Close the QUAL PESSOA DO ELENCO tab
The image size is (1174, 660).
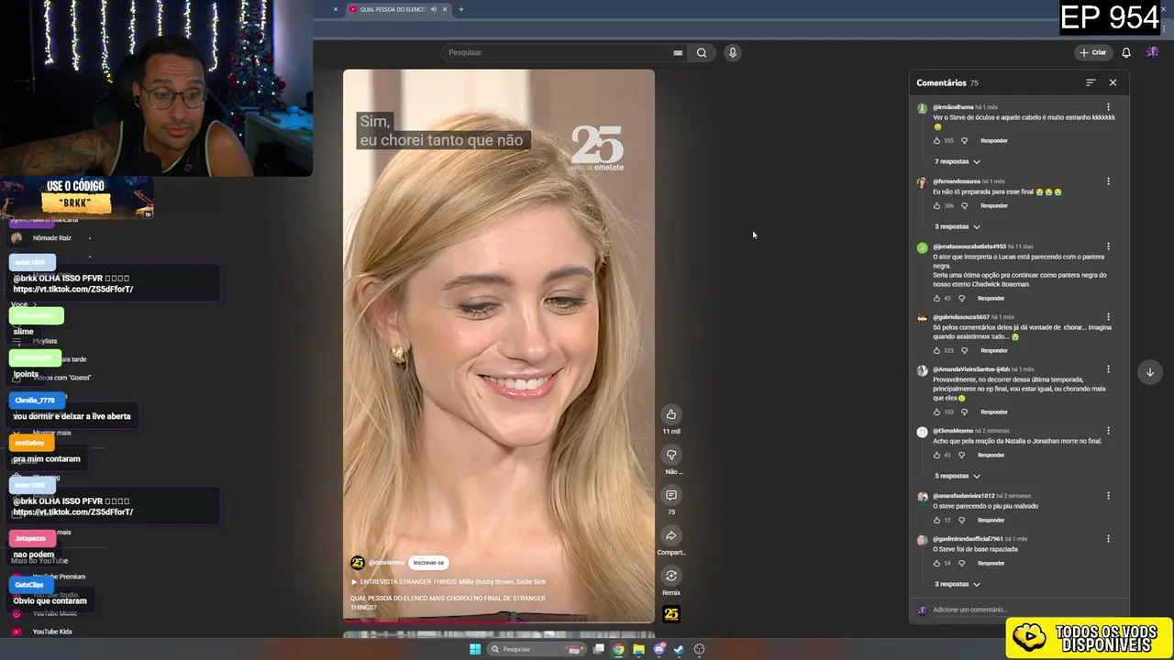point(445,9)
